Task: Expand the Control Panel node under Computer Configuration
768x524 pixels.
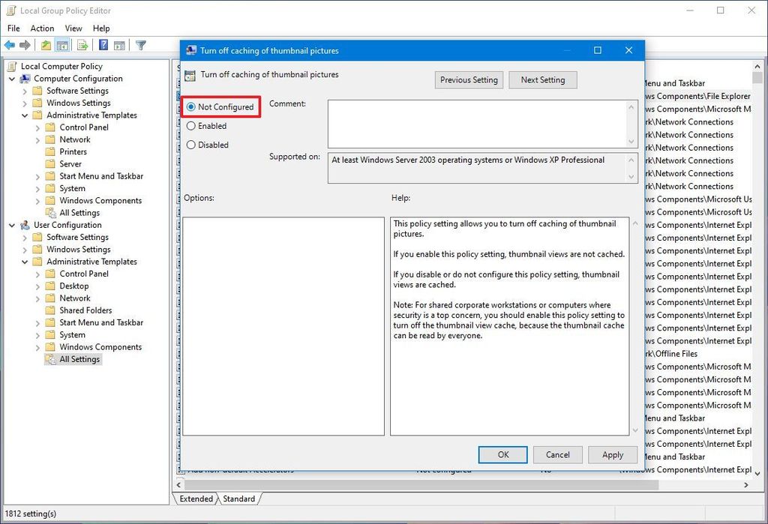Action: click(37, 127)
